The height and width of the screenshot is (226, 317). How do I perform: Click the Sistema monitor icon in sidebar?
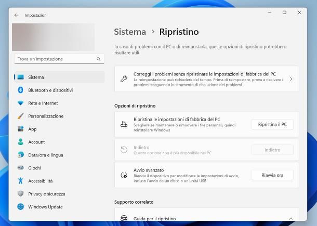(x=21, y=77)
